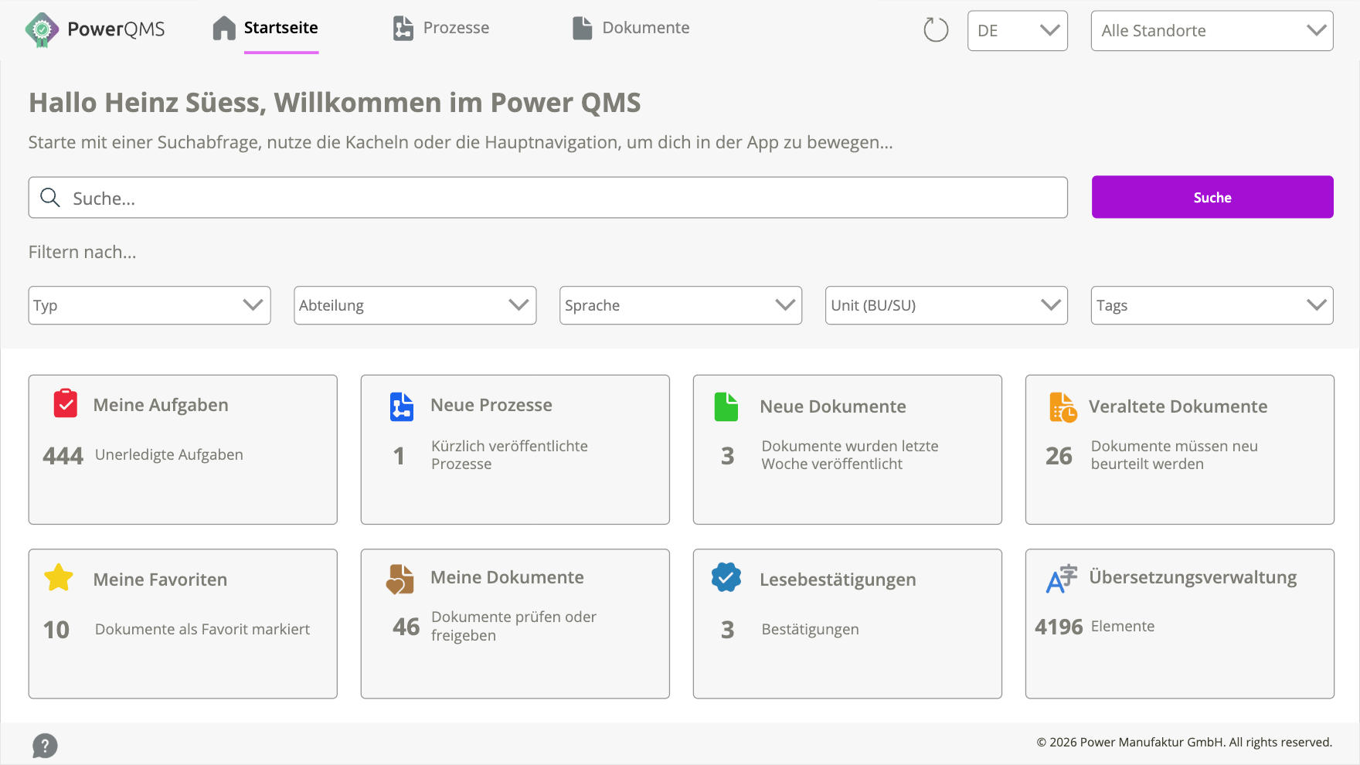This screenshot has height=765, width=1360.
Task: Click the Meine Favoriten star icon
Action: point(58,577)
